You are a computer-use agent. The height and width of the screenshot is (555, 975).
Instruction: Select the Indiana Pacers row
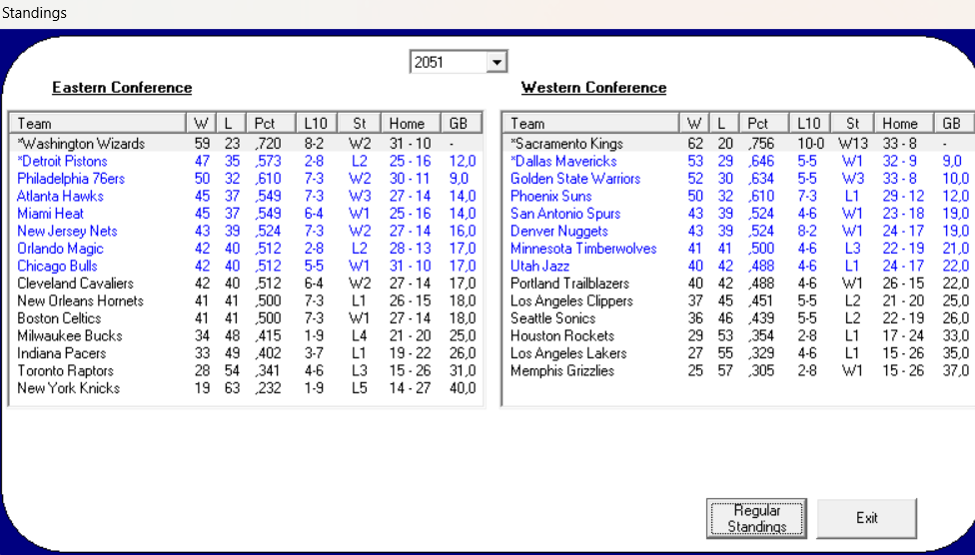246,352
